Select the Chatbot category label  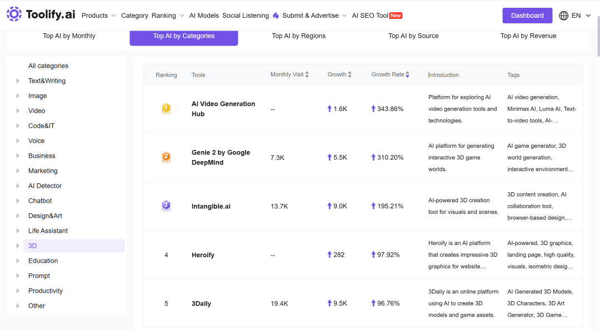pyautogui.click(x=40, y=201)
